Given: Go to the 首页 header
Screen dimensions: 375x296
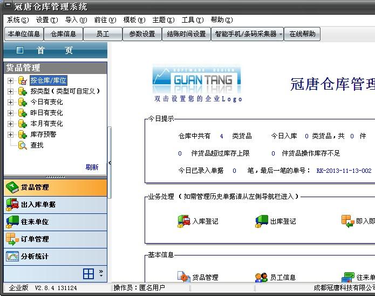Looking at the screenshot, I should tap(56, 50).
